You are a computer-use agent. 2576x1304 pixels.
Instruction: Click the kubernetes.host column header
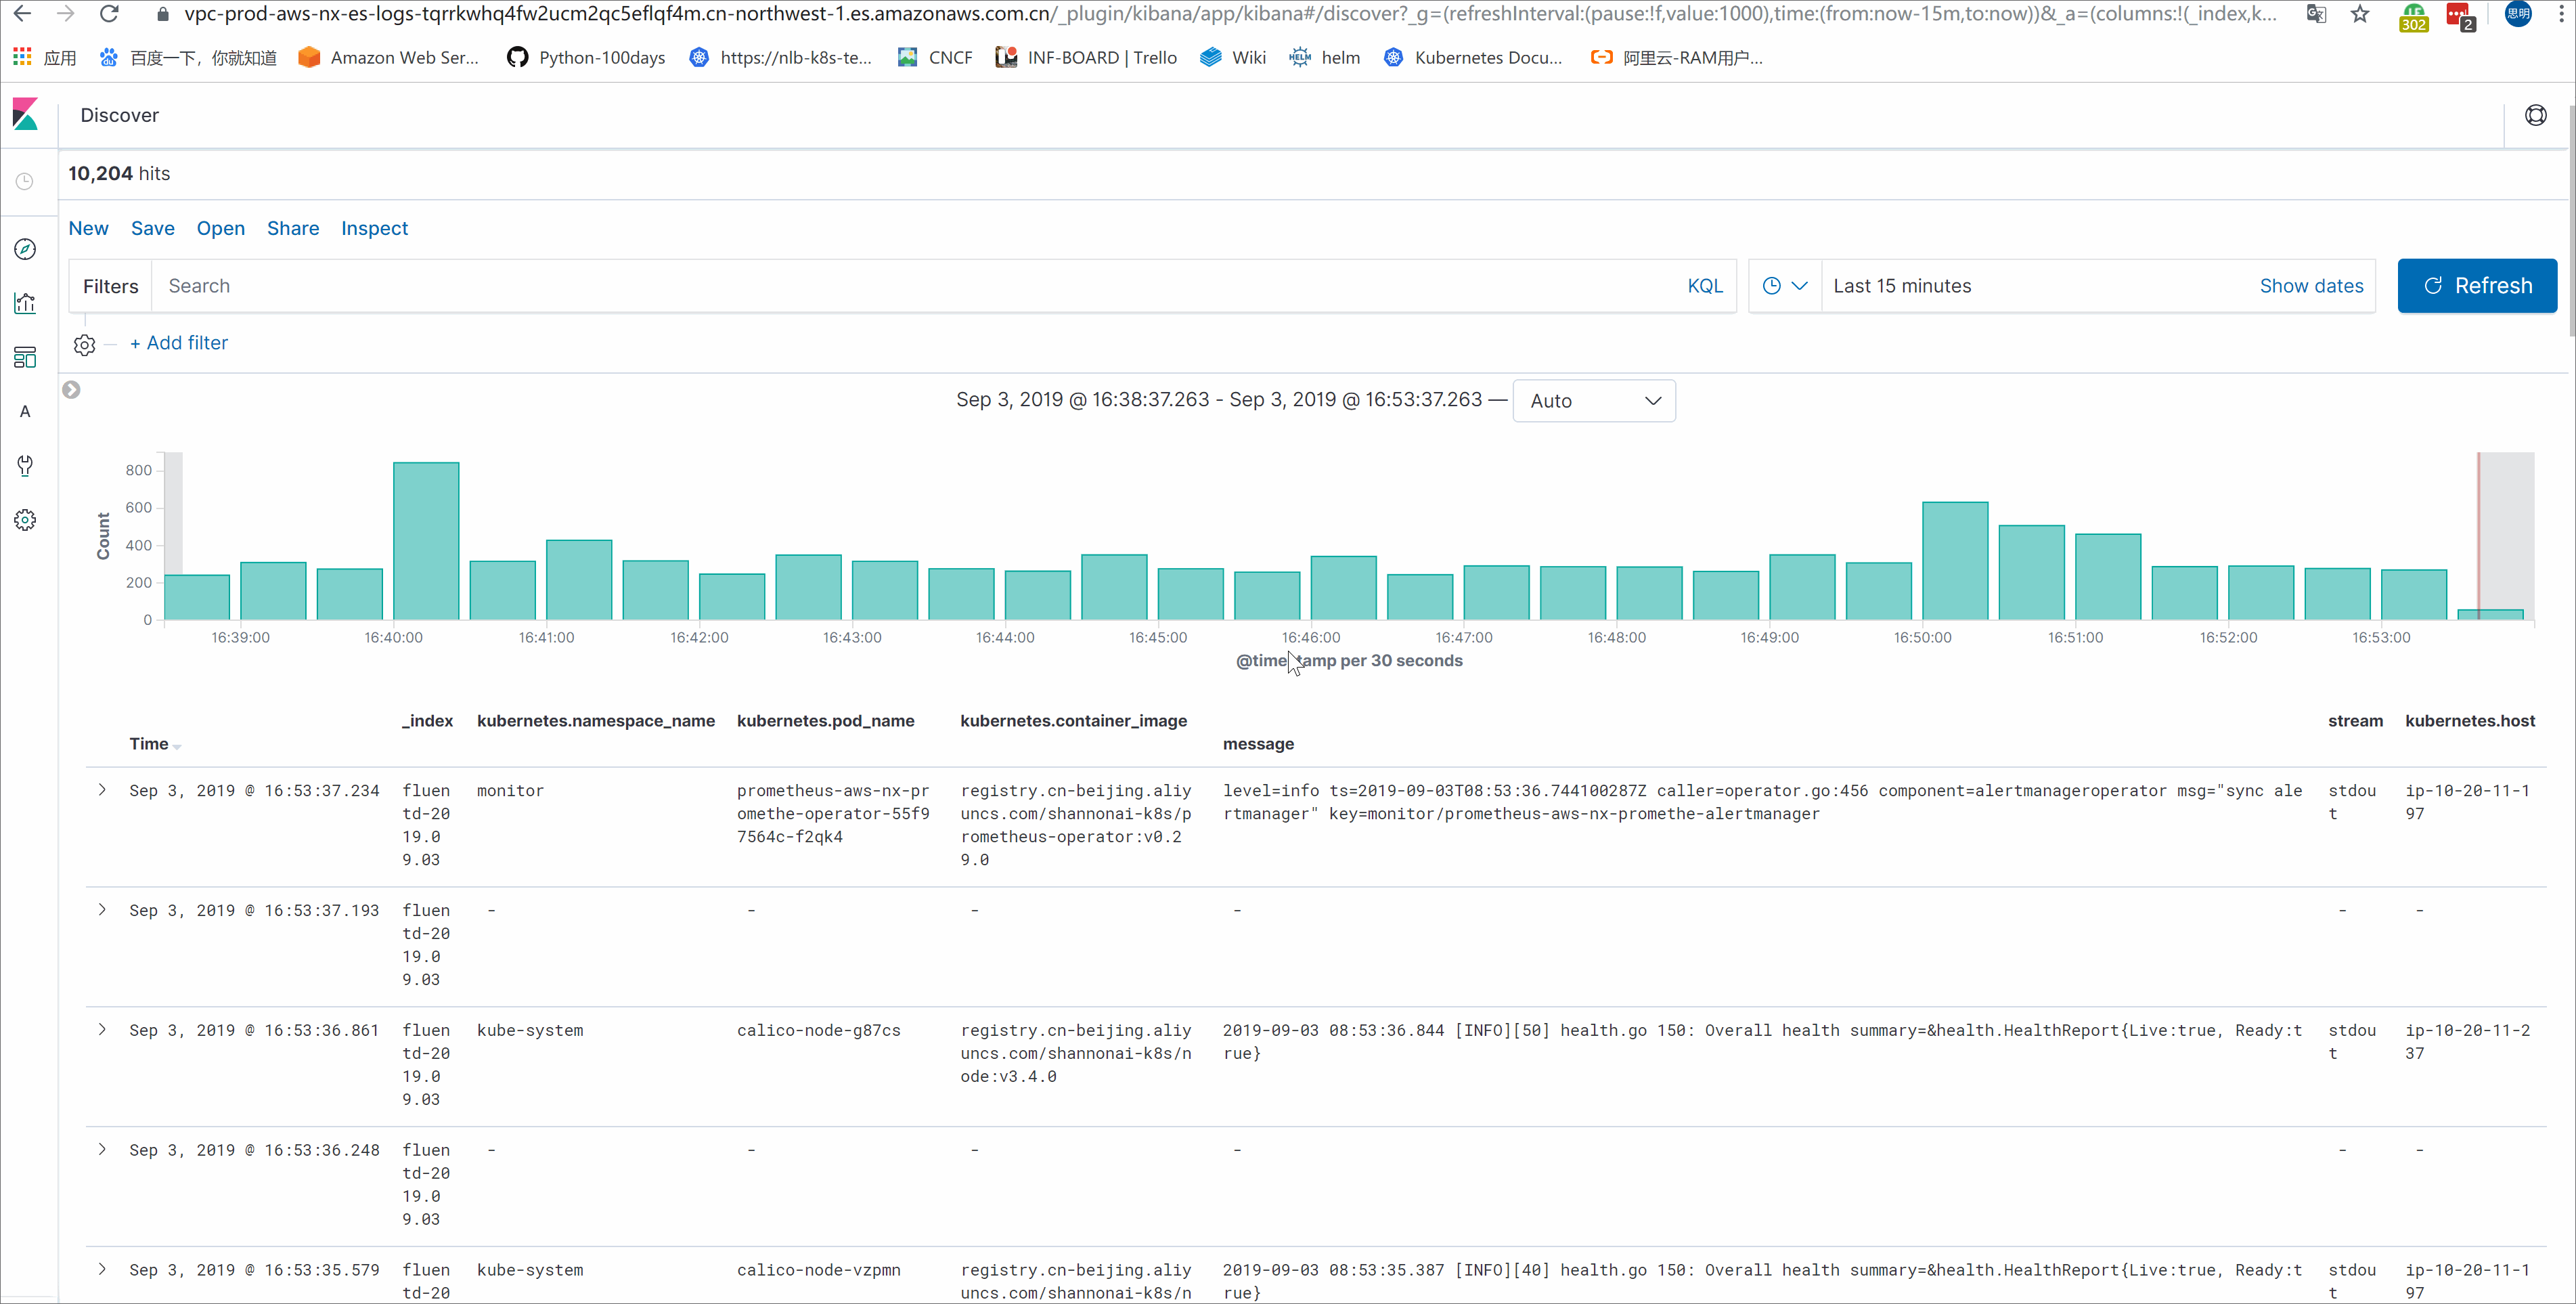tap(2470, 721)
